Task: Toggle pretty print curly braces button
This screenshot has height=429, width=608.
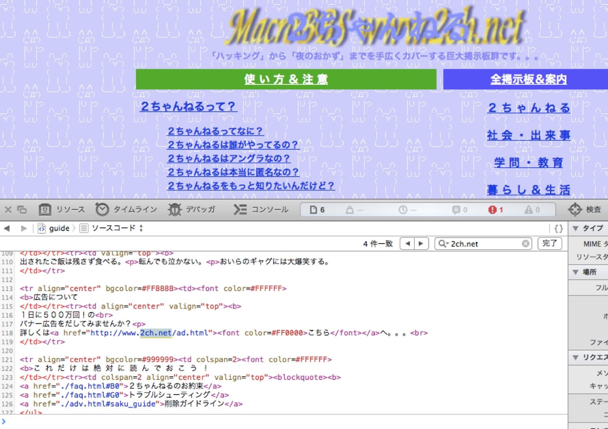Action: click(x=559, y=228)
